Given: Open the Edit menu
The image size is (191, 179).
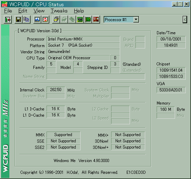Looking at the screenshot, I should [x=23, y=11].
